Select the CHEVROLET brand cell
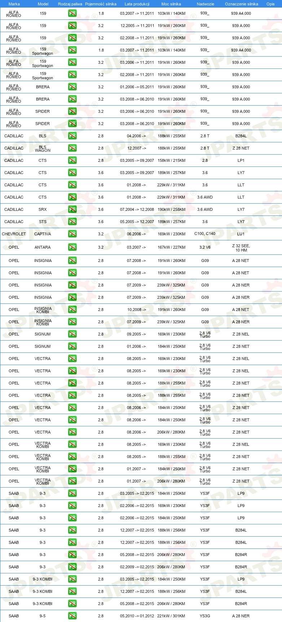This screenshot has width=282, height=622. pos(14,234)
